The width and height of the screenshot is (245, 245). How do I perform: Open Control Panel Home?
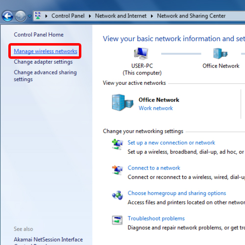point(39,35)
